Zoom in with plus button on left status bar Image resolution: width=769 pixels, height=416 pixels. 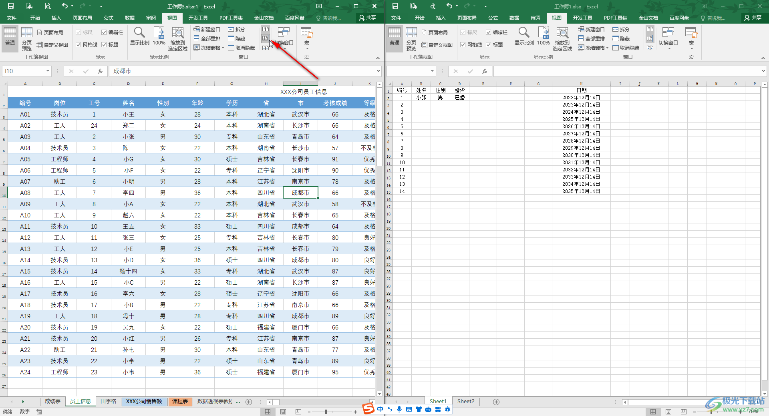pos(355,412)
